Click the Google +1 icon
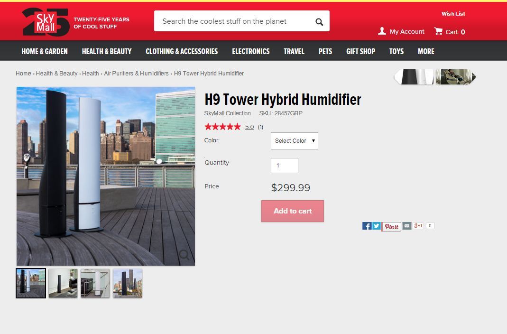This screenshot has width=507, height=334. tap(418, 226)
